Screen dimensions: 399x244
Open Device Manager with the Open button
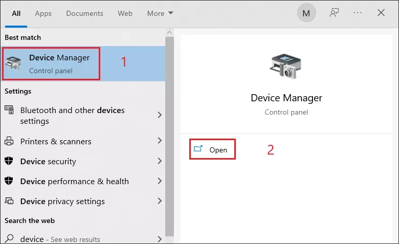coord(212,149)
